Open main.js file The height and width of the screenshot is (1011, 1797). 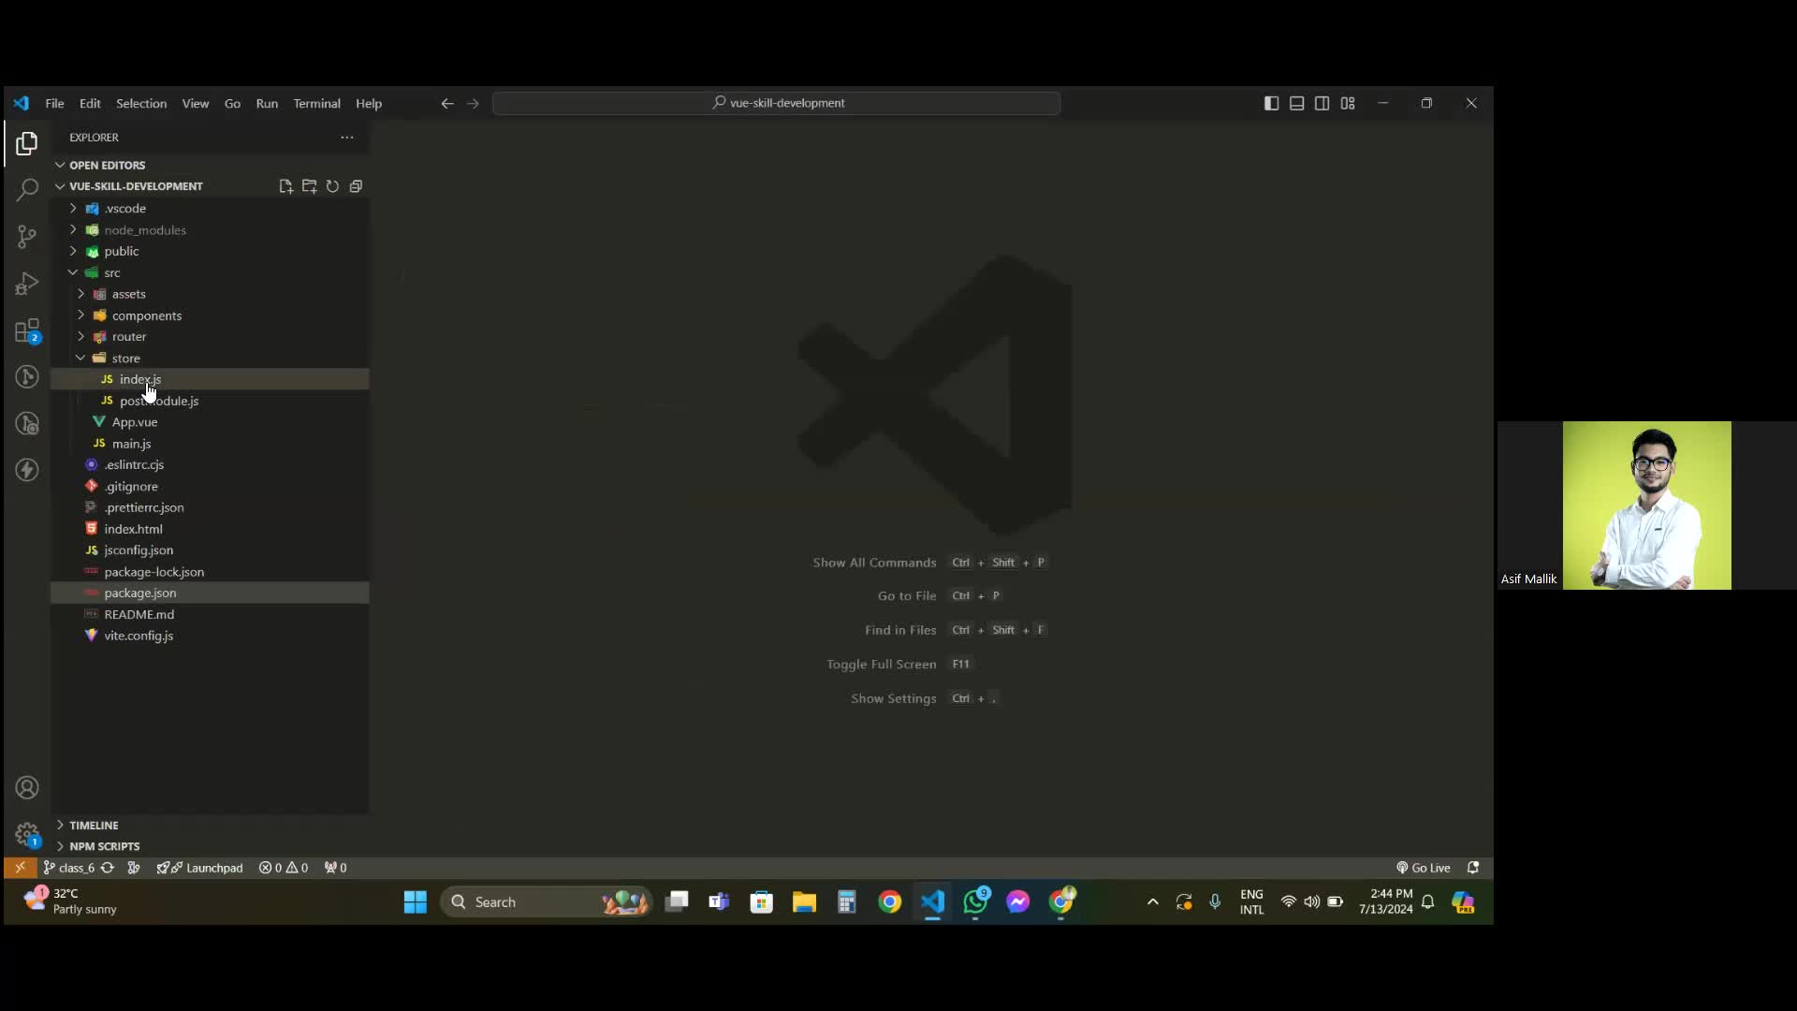pyautogui.click(x=210, y=444)
